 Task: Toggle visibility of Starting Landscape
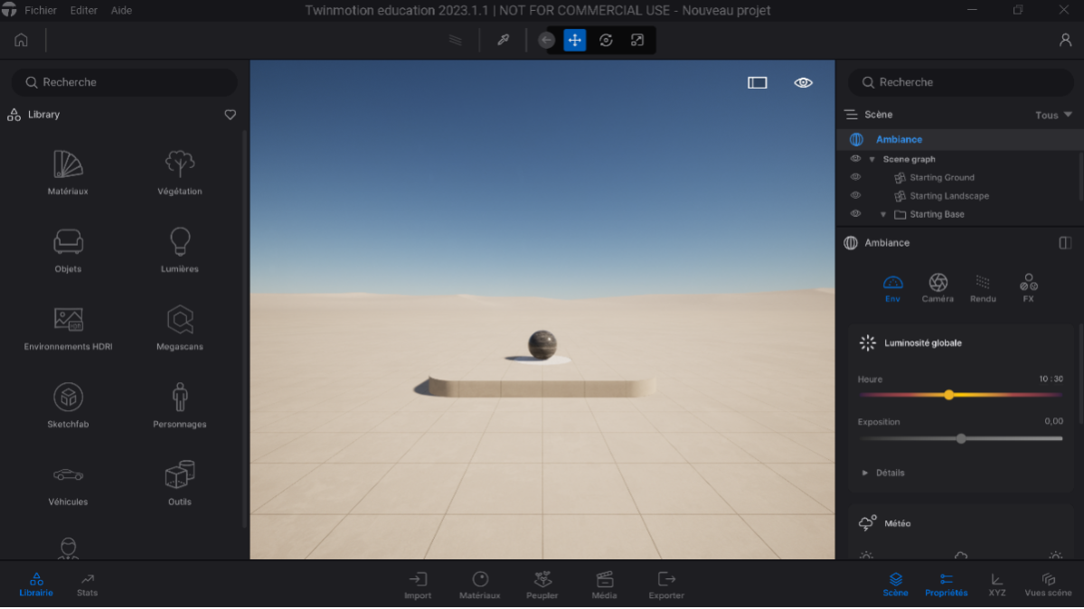point(855,195)
